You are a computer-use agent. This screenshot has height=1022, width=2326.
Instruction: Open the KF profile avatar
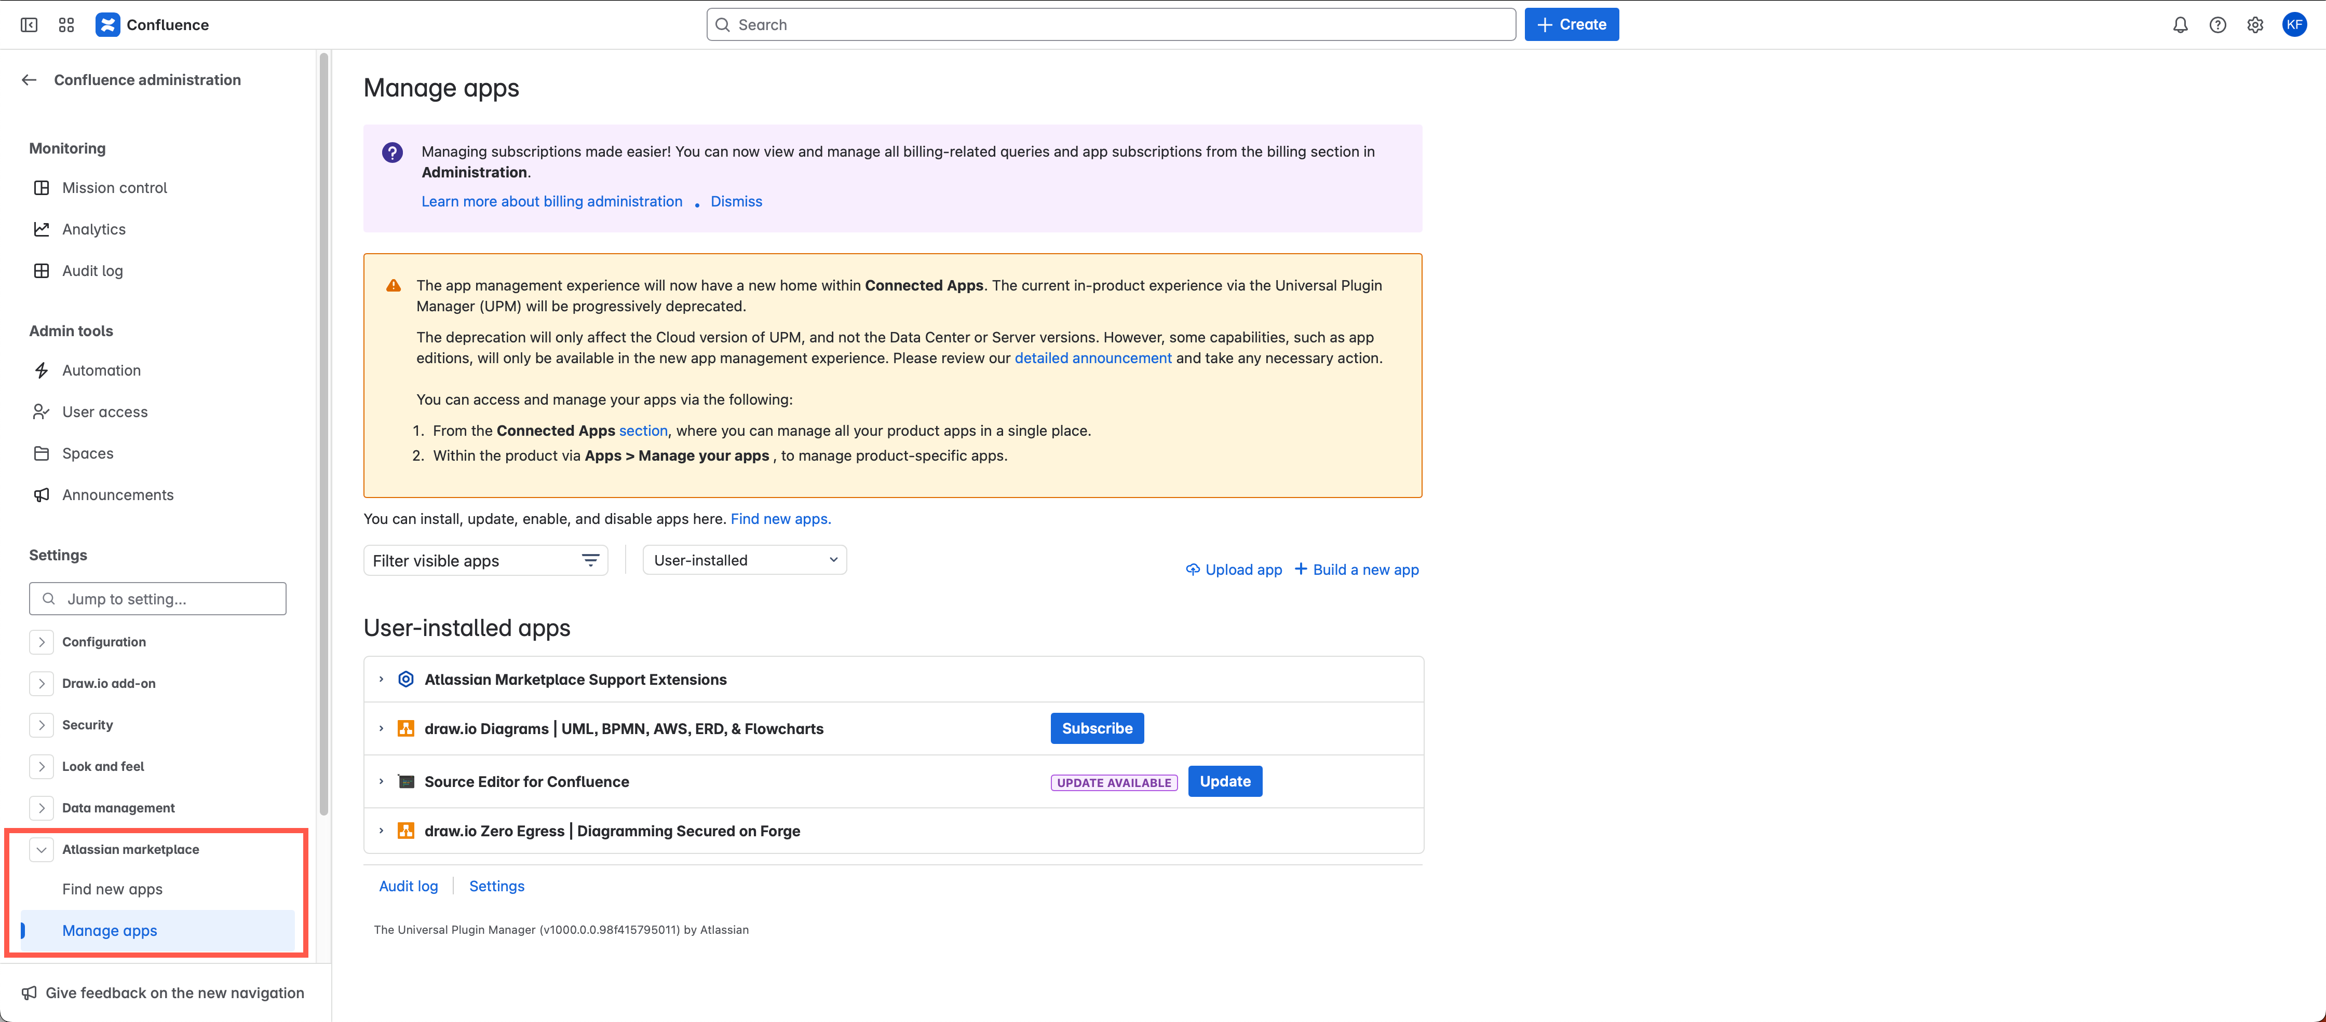coord(2295,24)
